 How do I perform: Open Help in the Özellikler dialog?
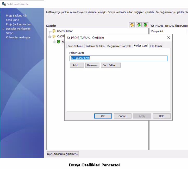(162, 116)
